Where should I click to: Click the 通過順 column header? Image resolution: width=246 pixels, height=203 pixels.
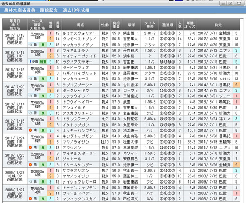click(168, 25)
